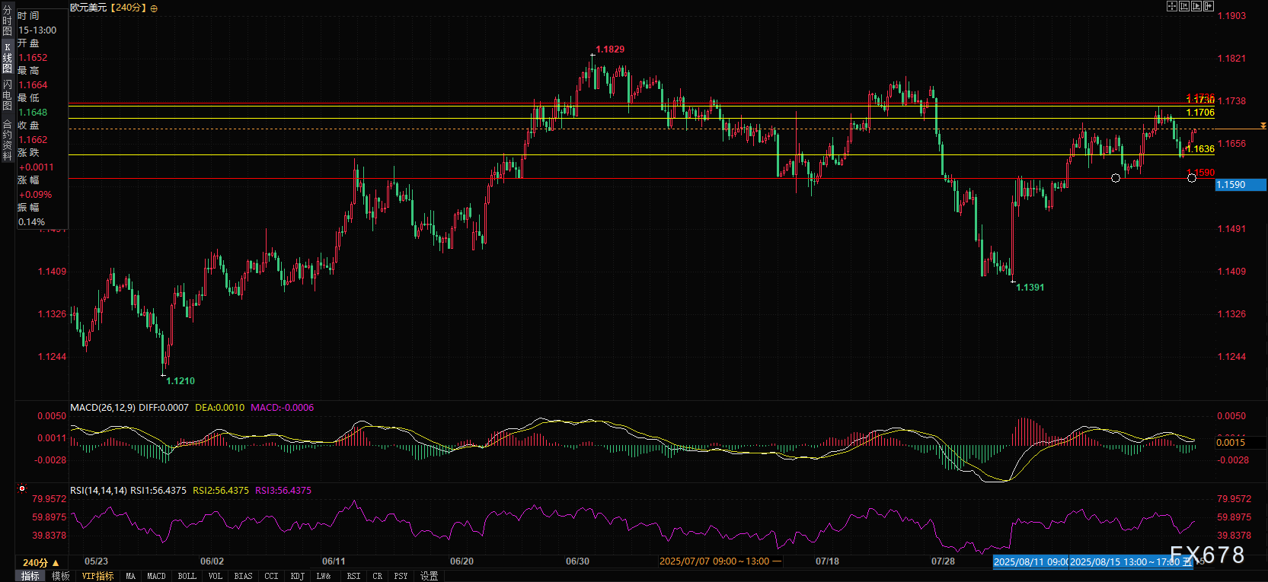Toggle the MACD indicator in bottom bar

156,577
